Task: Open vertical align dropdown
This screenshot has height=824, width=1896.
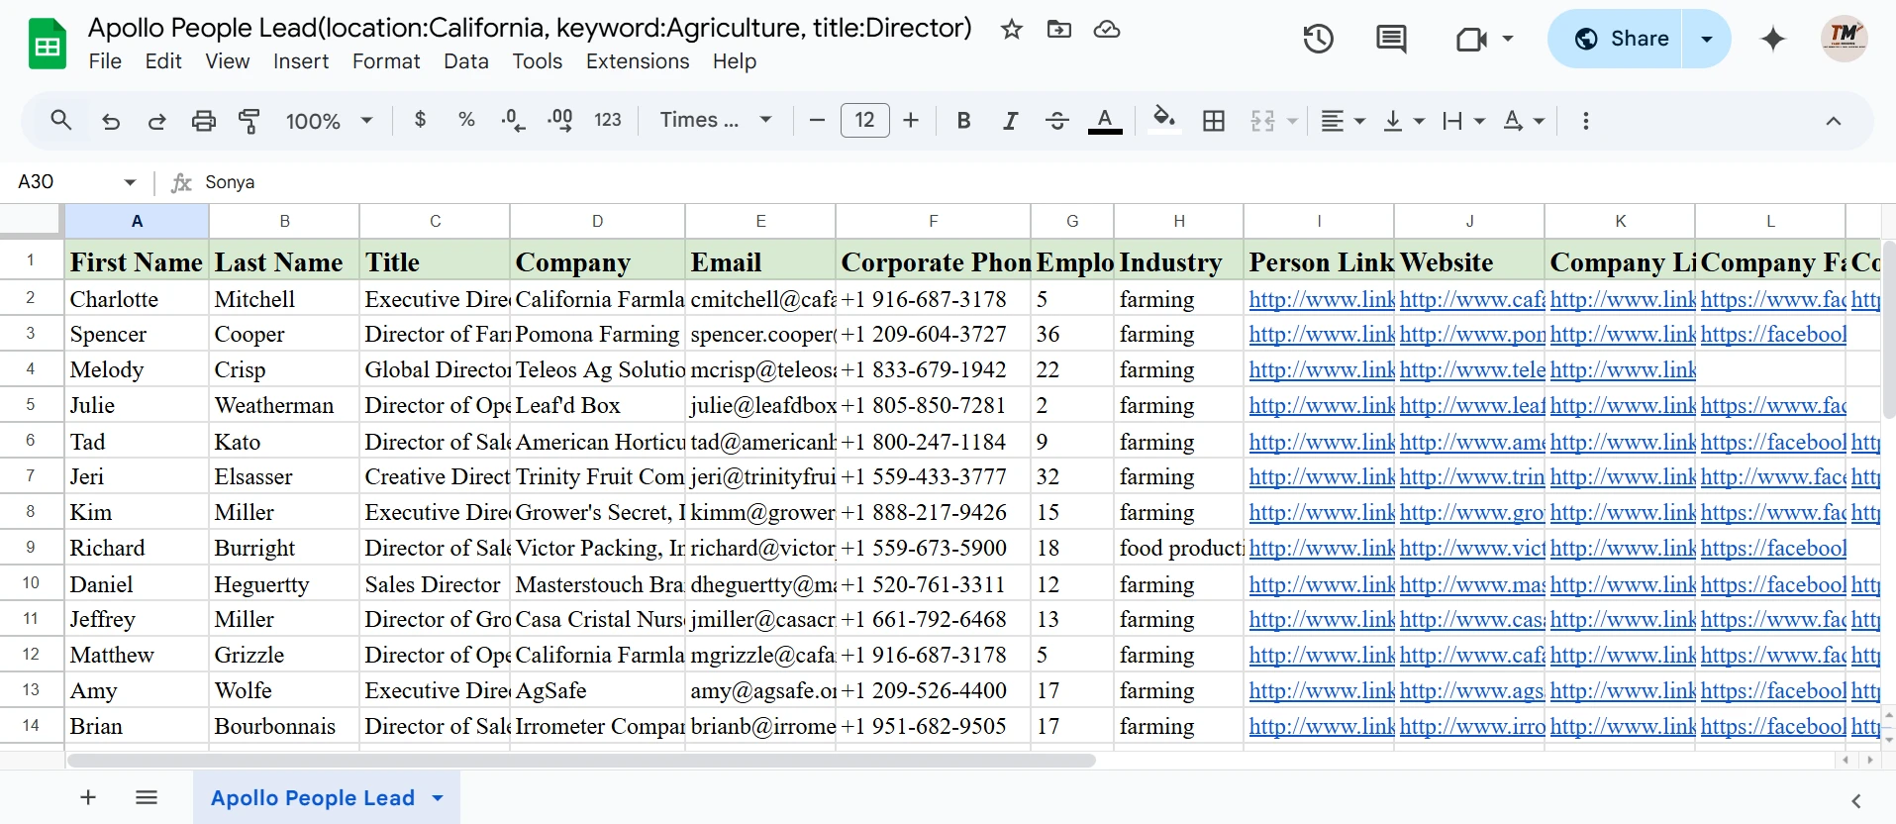Action: (x=1403, y=120)
